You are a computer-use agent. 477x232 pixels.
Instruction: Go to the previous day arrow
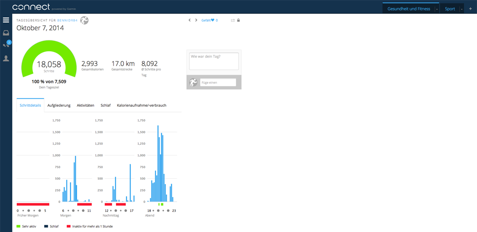coord(189,20)
